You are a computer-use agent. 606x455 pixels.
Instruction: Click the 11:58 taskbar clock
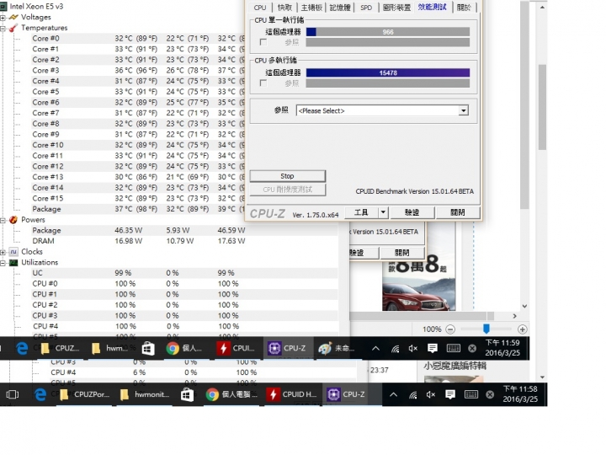(520, 394)
